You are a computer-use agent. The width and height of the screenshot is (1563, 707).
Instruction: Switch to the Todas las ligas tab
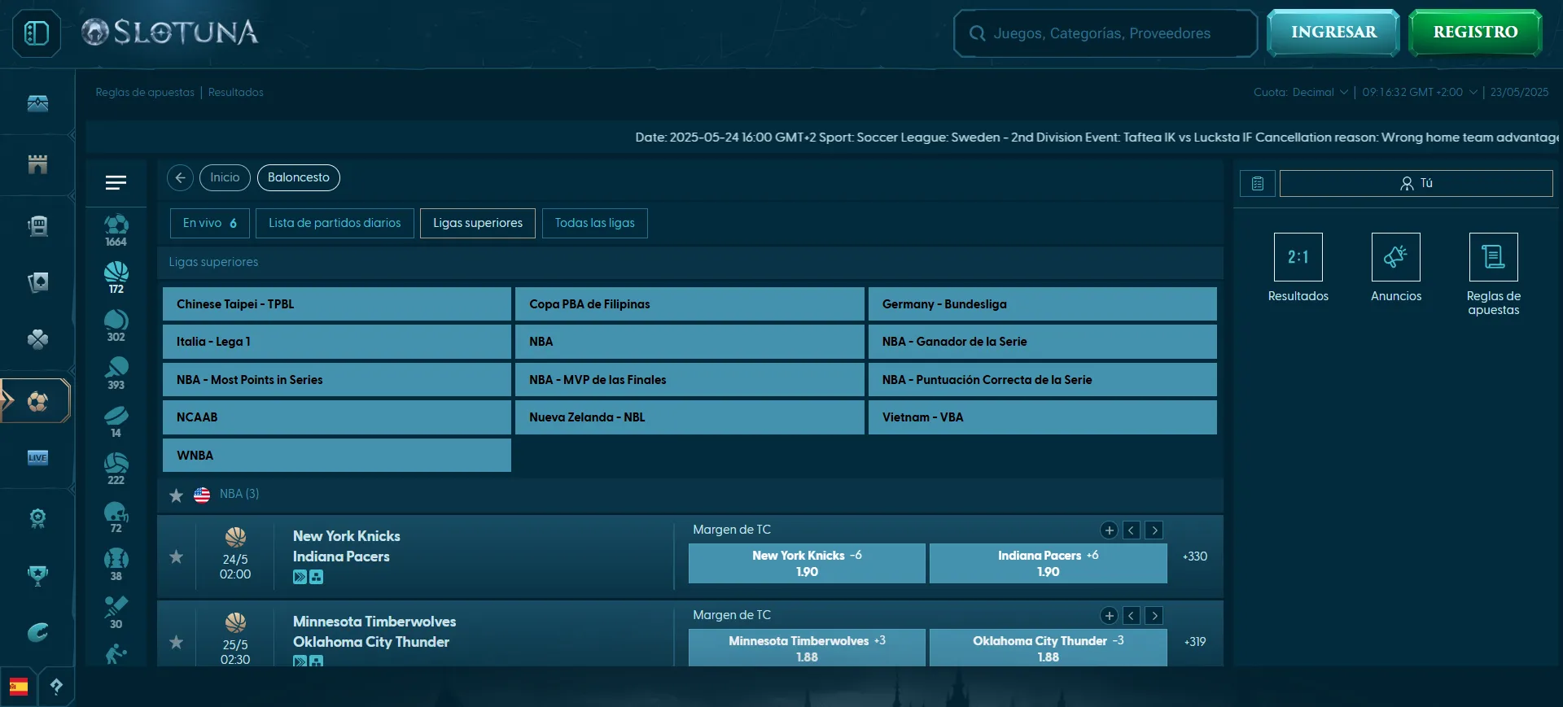[594, 223]
